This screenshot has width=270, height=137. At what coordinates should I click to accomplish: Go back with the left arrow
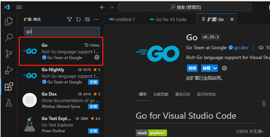point(103,7)
